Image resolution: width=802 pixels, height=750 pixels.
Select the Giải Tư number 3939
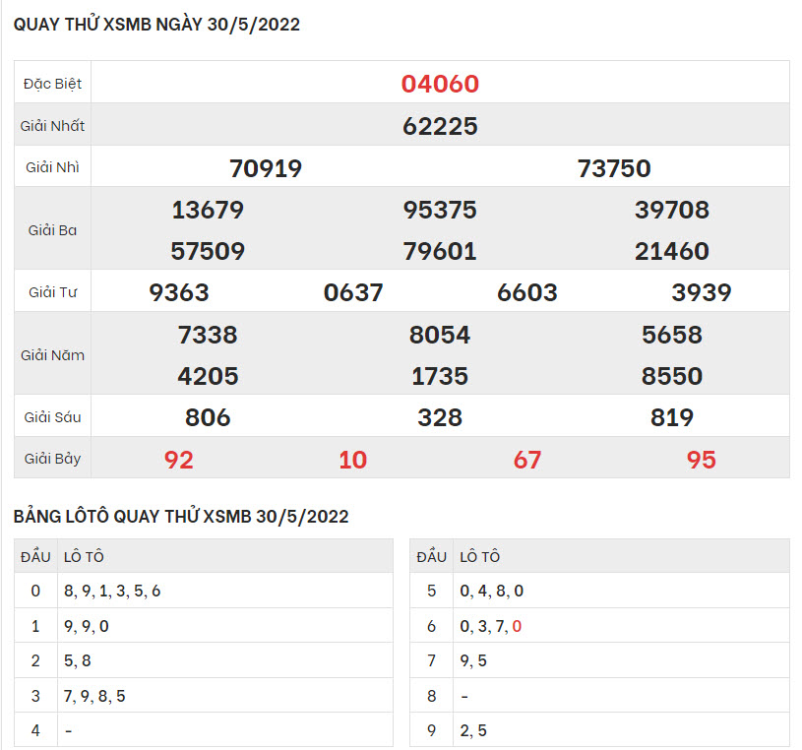click(702, 292)
